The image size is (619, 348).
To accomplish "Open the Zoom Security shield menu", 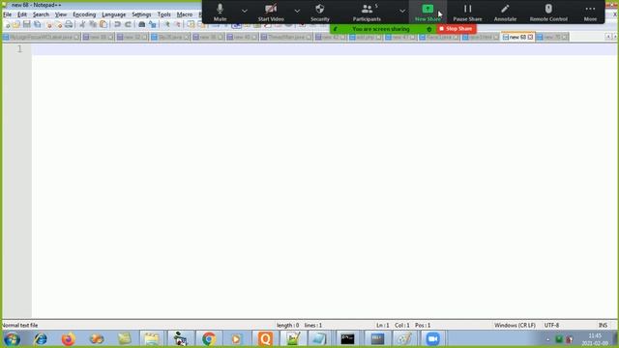I will (x=320, y=12).
